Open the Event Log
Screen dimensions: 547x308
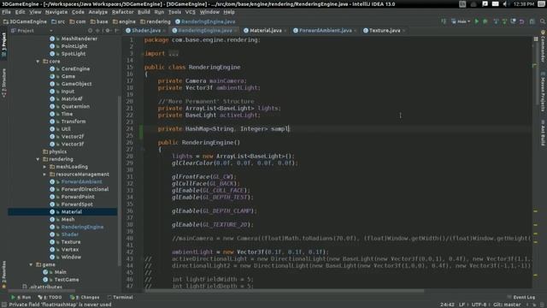coord(521,297)
